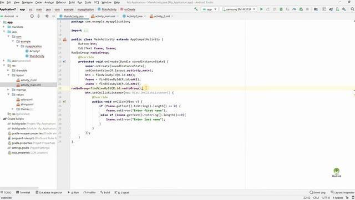The image size is (355, 200).
Task: Open the Refactor menu
Action: pyautogui.click(x=61, y=2)
